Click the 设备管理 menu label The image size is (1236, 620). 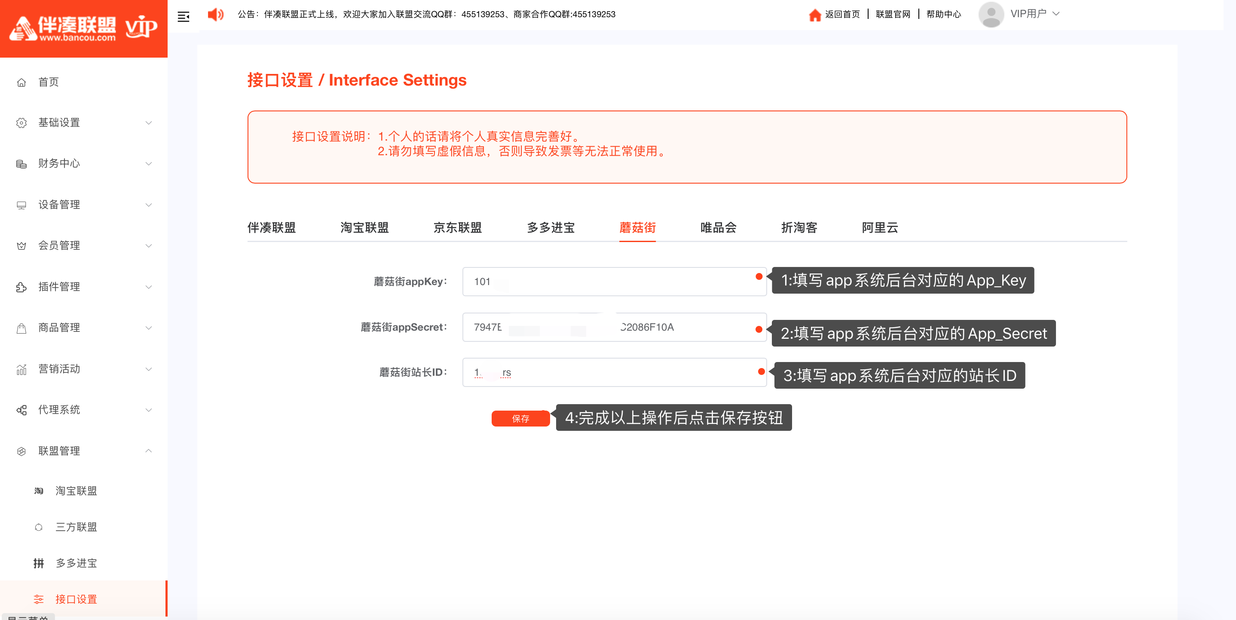(59, 205)
